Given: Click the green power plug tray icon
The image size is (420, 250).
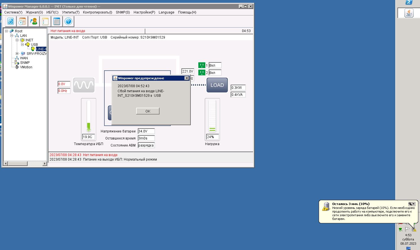Looking at the screenshot, I should [400, 229].
